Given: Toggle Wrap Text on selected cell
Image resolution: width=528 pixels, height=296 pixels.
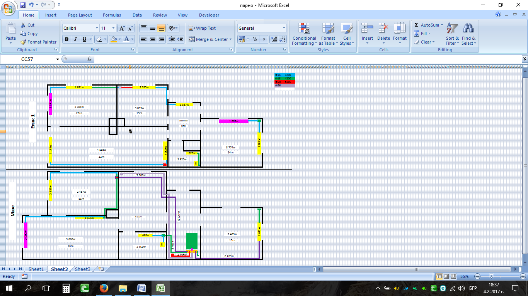Looking at the screenshot, I should 202,28.
